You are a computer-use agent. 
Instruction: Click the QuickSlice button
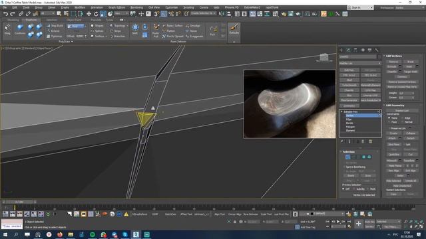click(x=393, y=155)
